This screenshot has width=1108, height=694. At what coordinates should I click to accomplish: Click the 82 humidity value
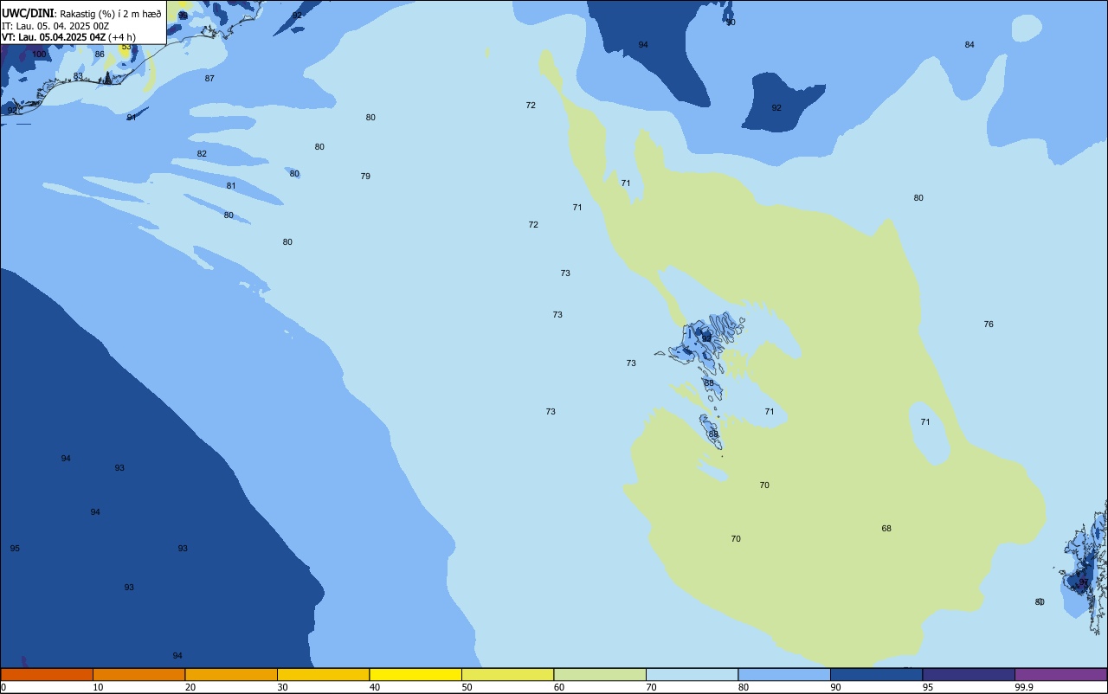coord(202,154)
